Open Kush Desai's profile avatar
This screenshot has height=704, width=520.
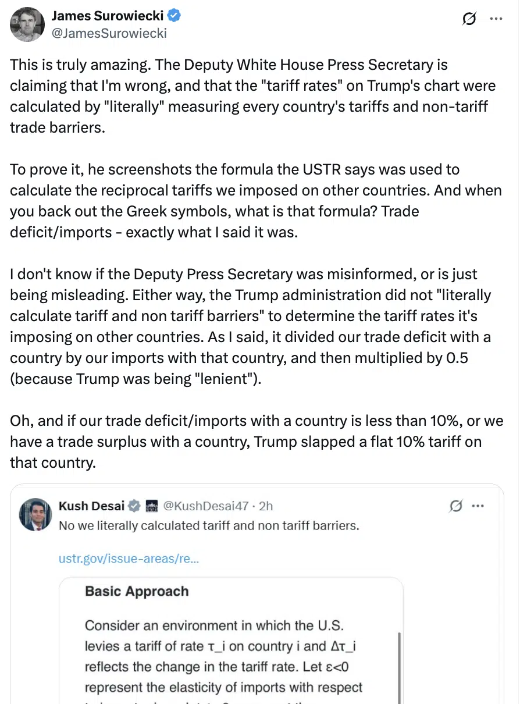pyautogui.click(x=35, y=514)
